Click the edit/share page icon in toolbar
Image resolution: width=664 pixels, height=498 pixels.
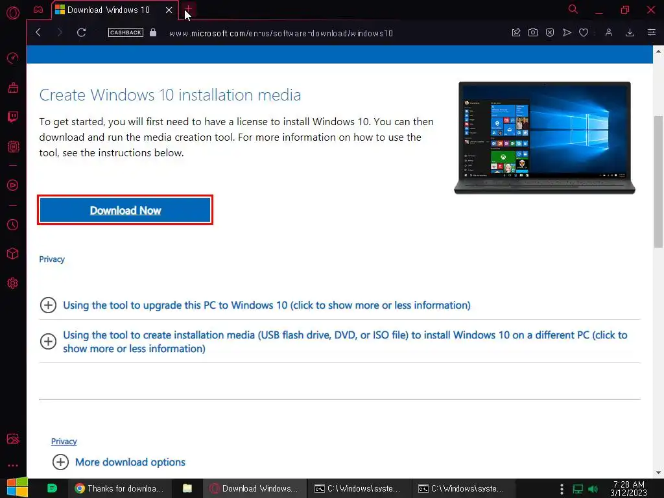pos(516,32)
